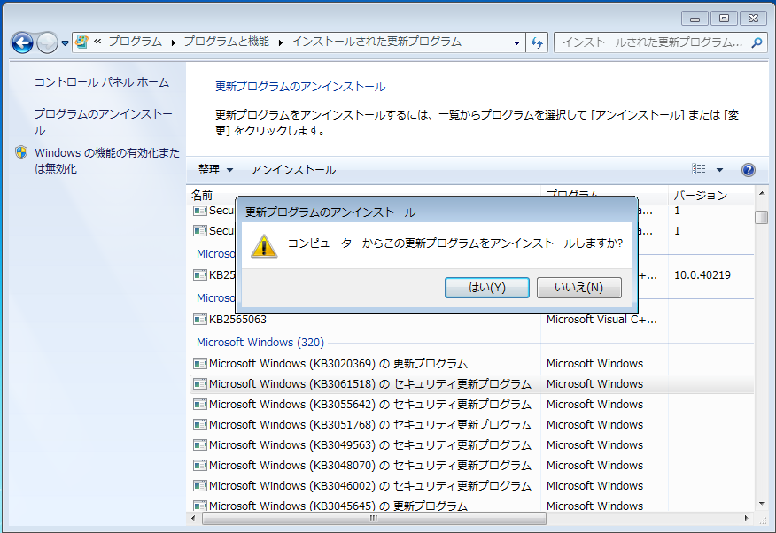Click the magnifier search icon
776x533 pixels.
[x=757, y=43]
